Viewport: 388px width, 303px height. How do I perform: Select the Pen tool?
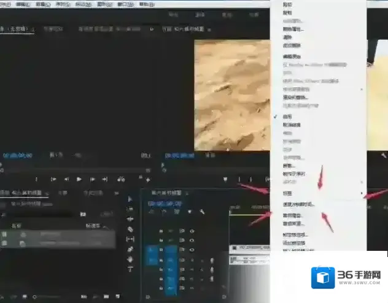coord(130,250)
